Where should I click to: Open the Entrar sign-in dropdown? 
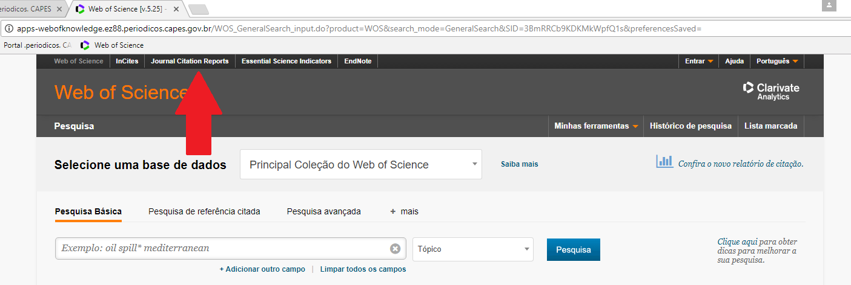[699, 61]
